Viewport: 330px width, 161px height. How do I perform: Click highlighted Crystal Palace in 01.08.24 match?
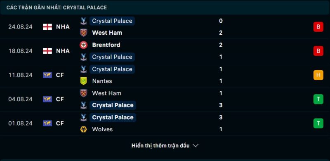113,117
